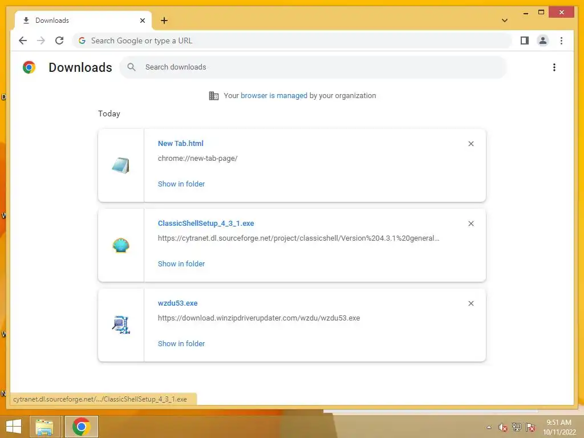Open New Tab.html file link

point(181,143)
